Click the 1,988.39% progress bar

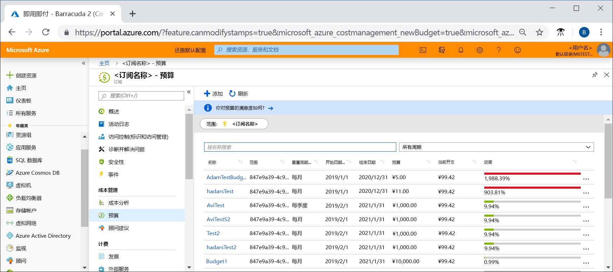(x=532, y=174)
